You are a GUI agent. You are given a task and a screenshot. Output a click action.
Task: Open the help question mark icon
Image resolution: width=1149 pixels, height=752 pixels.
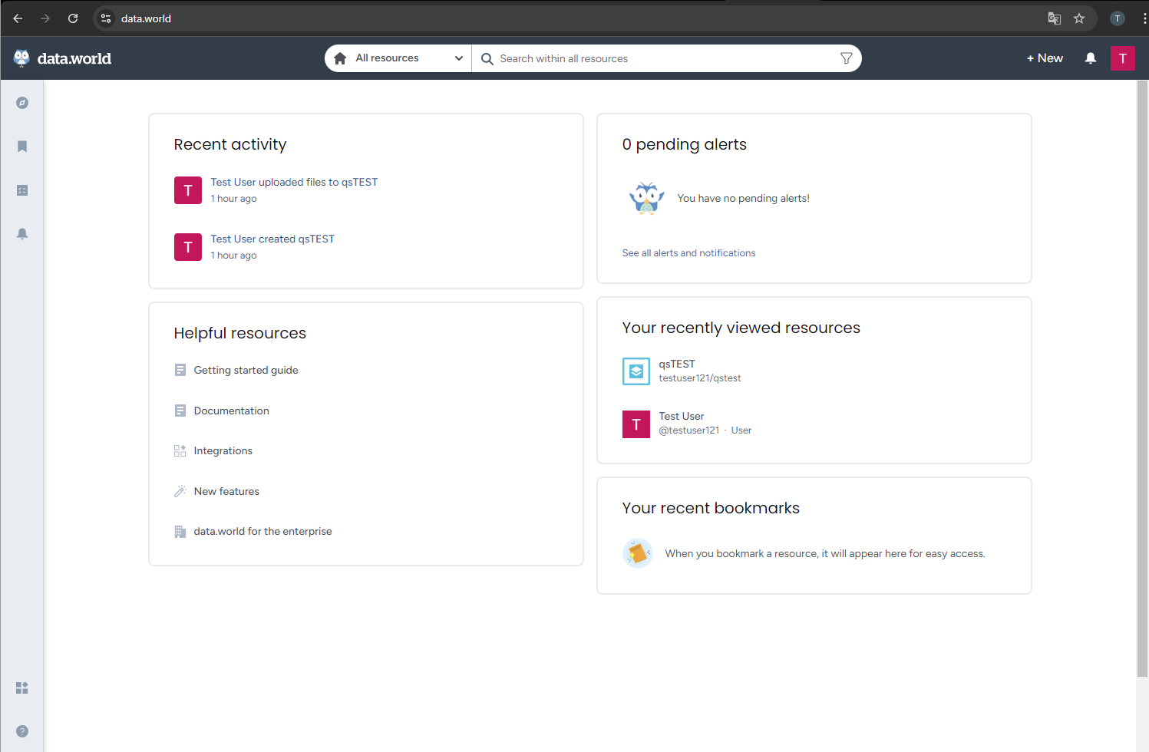(x=22, y=731)
